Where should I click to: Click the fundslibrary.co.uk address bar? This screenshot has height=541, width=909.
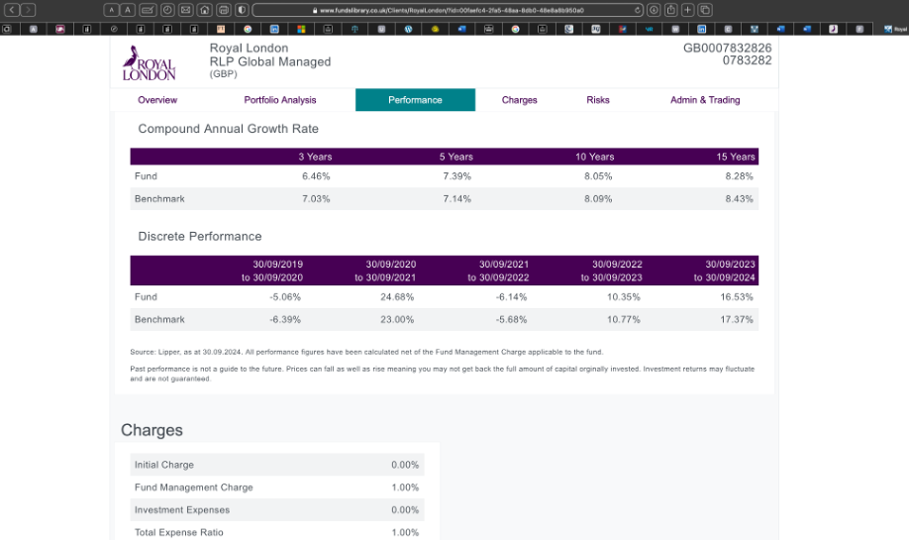447,10
